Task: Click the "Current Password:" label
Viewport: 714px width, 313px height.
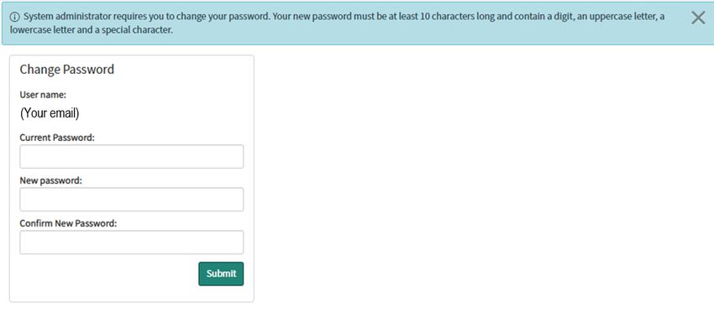Action: [57, 138]
